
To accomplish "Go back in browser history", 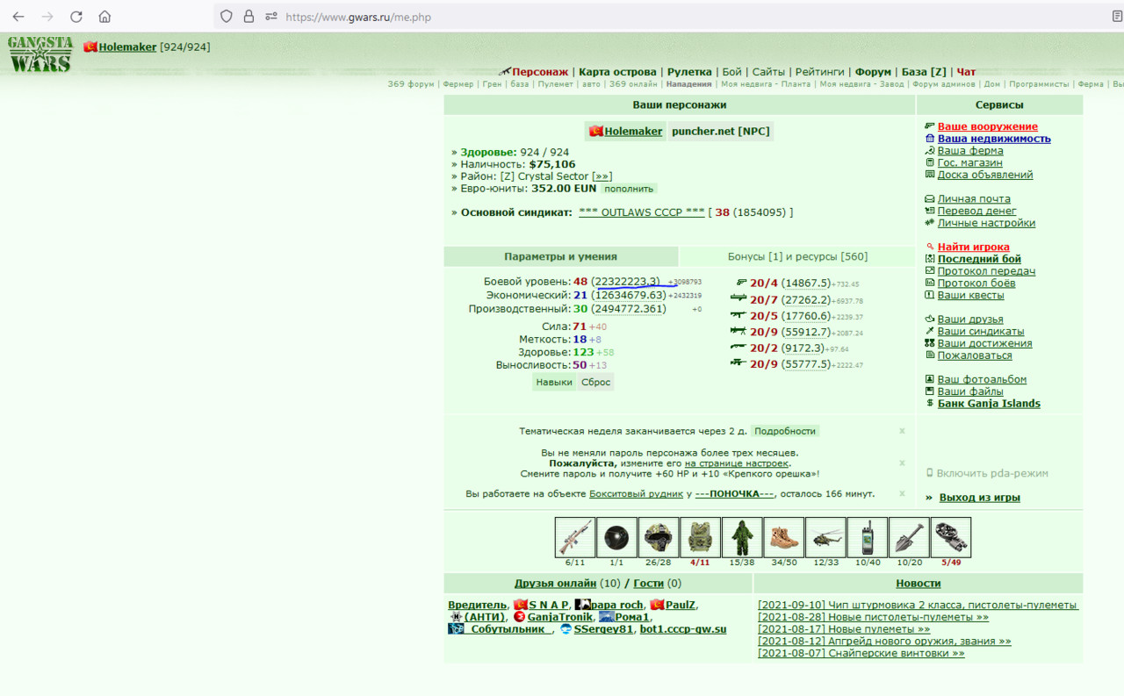I will tap(18, 17).
